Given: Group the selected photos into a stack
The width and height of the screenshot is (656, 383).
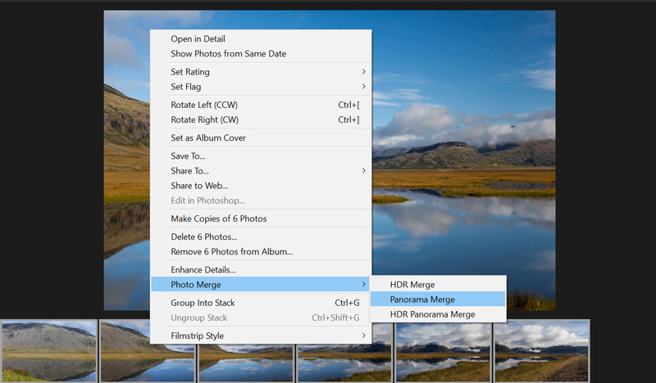Looking at the screenshot, I should pyautogui.click(x=203, y=303).
